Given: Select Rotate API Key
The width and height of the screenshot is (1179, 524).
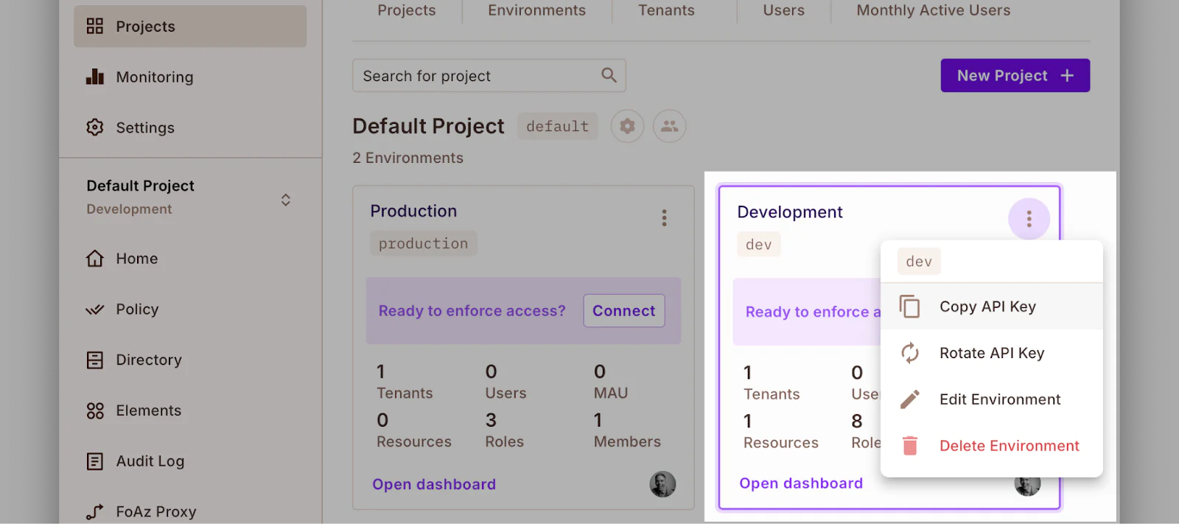Looking at the screenshot, I should (992, 353).
